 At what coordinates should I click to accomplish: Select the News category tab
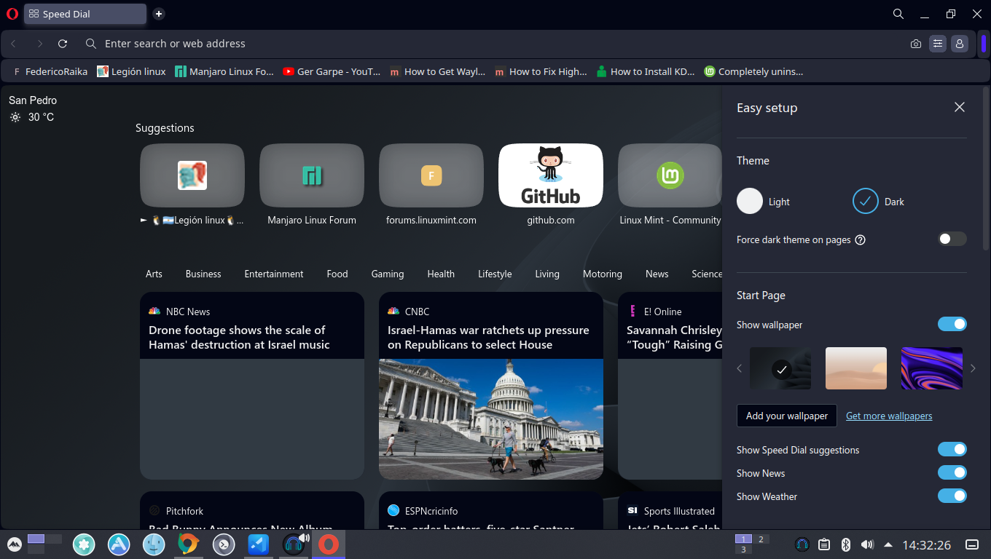pyautogui.click(x=657, y=274)
